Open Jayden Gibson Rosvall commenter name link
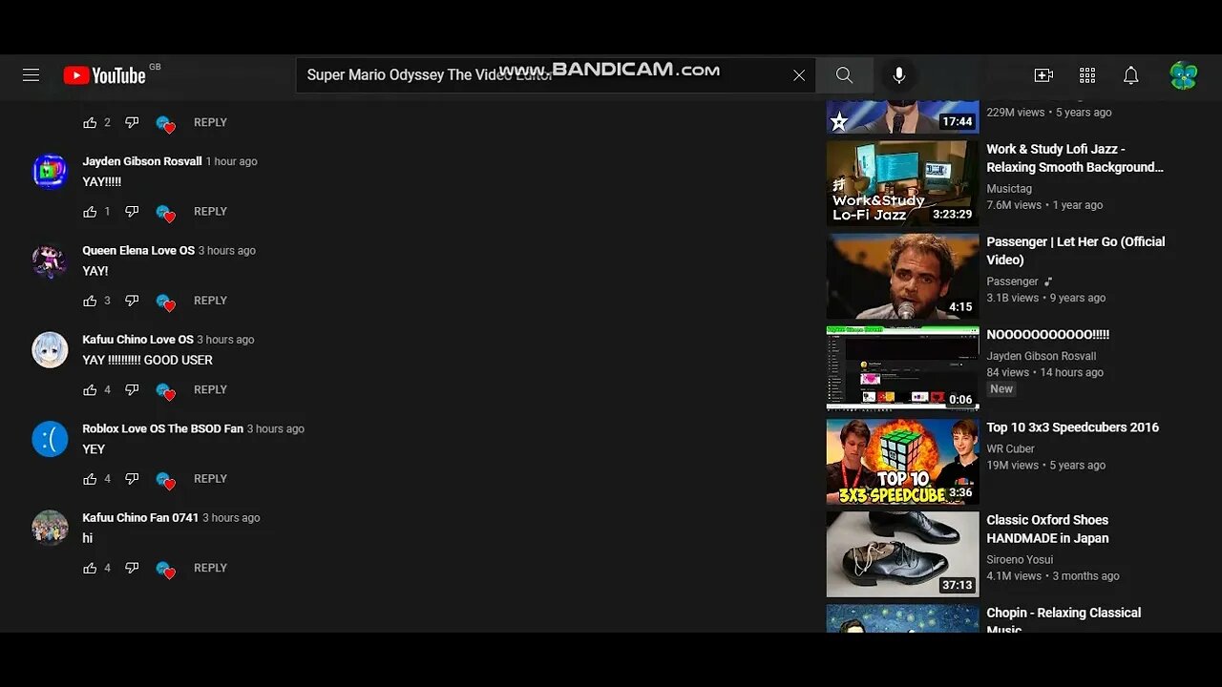 tap(142, 161)
